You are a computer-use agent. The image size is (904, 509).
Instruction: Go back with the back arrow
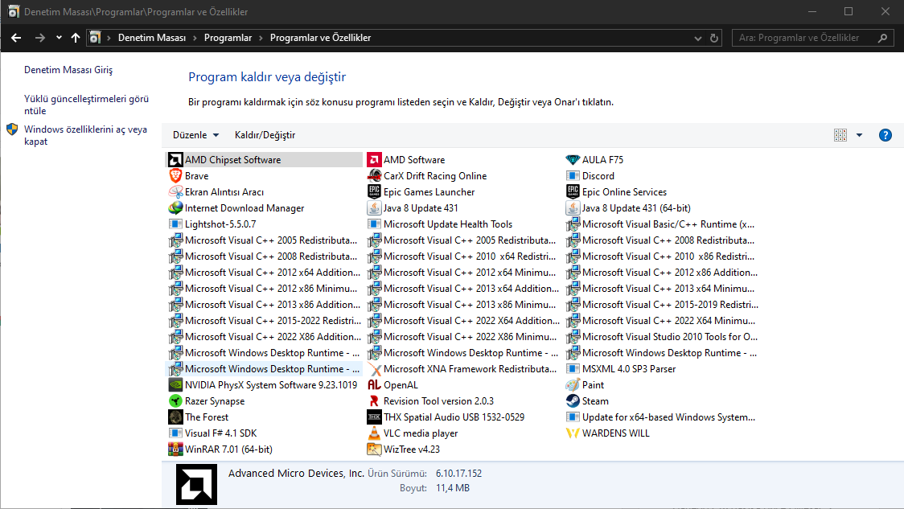(16, 38)
